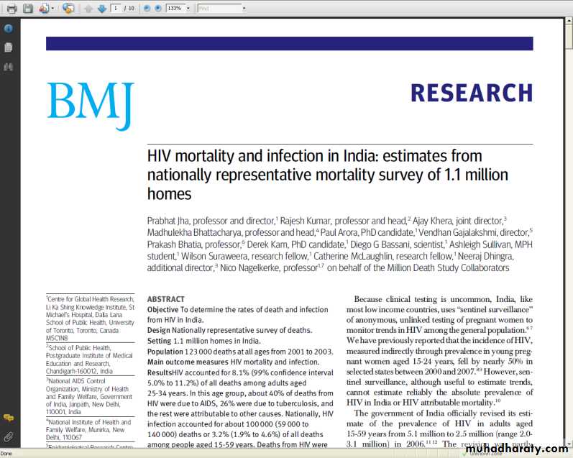Open the dropdown arrow beside the email icon
Image resolution: width=573 pixels, height=458 pixels.
click(x=52, y=9)
